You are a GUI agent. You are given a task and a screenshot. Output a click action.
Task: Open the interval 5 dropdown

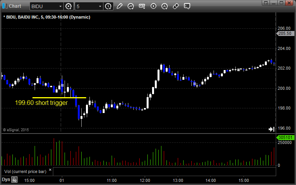click(100, 6)
